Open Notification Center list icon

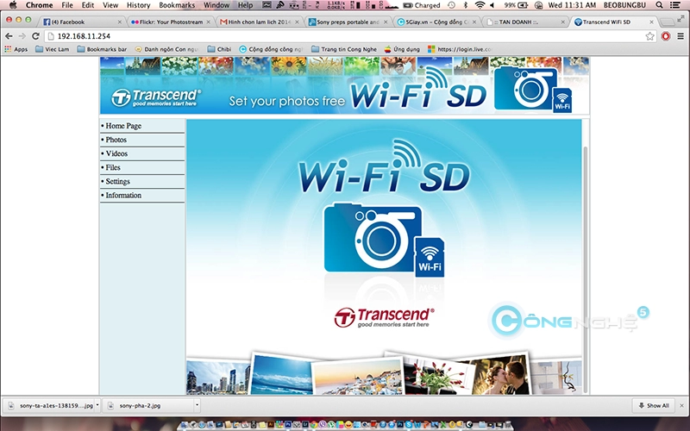coord(674,5)
